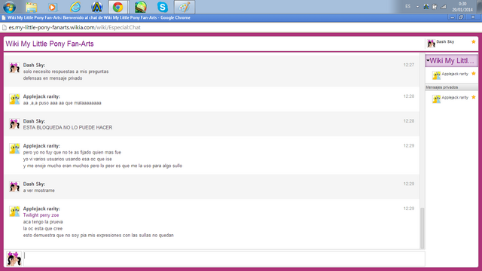
Task: Open Windows Explorer from the taskbar
Action: click(x=32, y=7)
